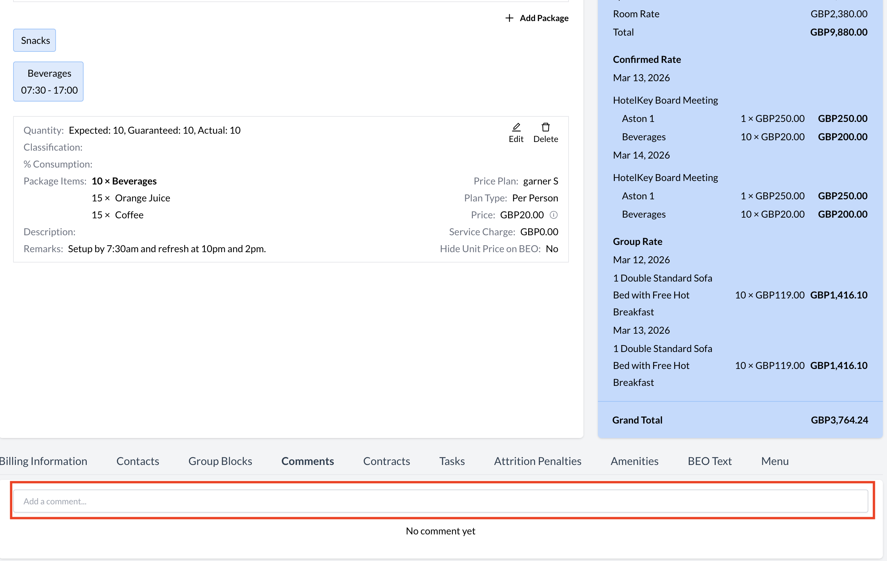This screenshot has height=561, width=887.
Task: Click the Edit pencil icon
Action: pyautogui.click(x=516, y=127)
